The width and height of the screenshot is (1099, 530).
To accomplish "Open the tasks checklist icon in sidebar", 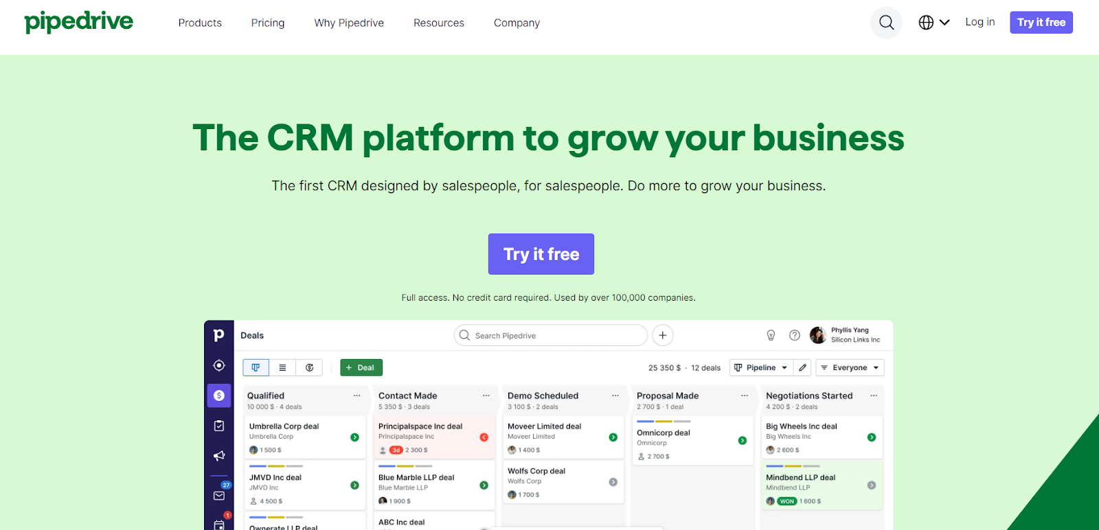I will (219, 426).
